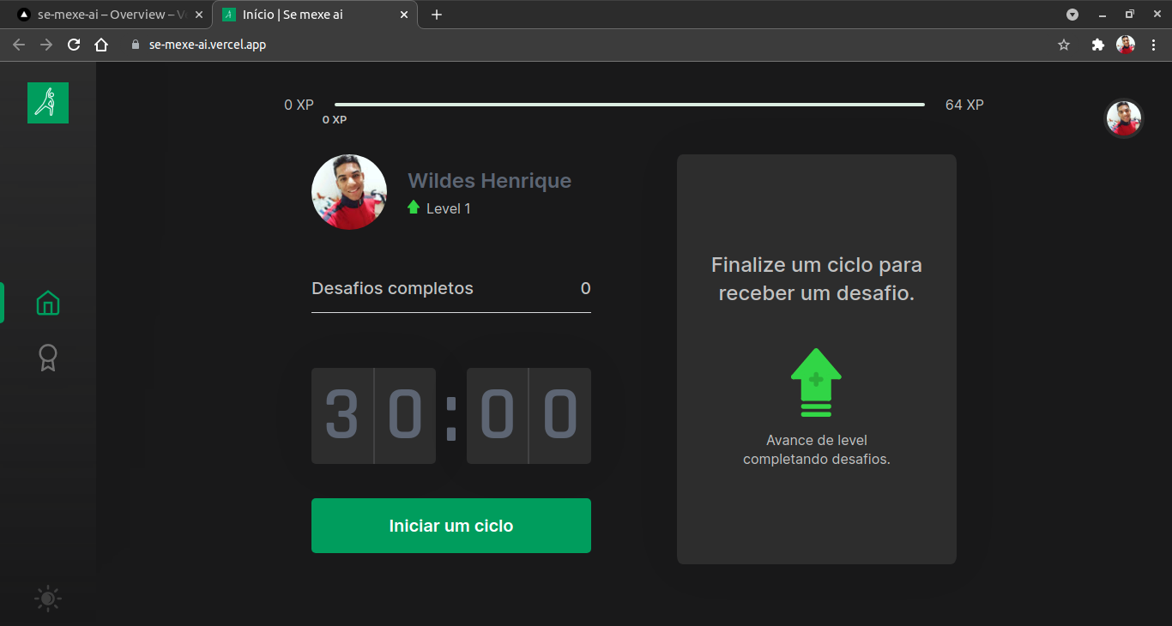Click the green level-up arrow icon
Screen dimensions: 1172x626
coord(816,382)
